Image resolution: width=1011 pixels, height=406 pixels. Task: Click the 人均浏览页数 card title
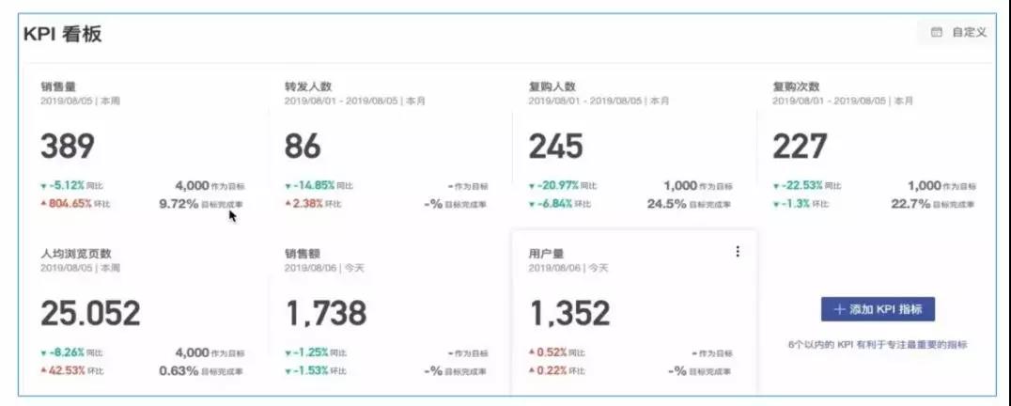tap(76, 253)
